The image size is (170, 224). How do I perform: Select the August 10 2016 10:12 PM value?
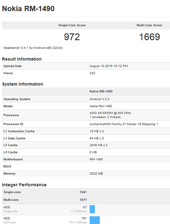coord(109,66)
